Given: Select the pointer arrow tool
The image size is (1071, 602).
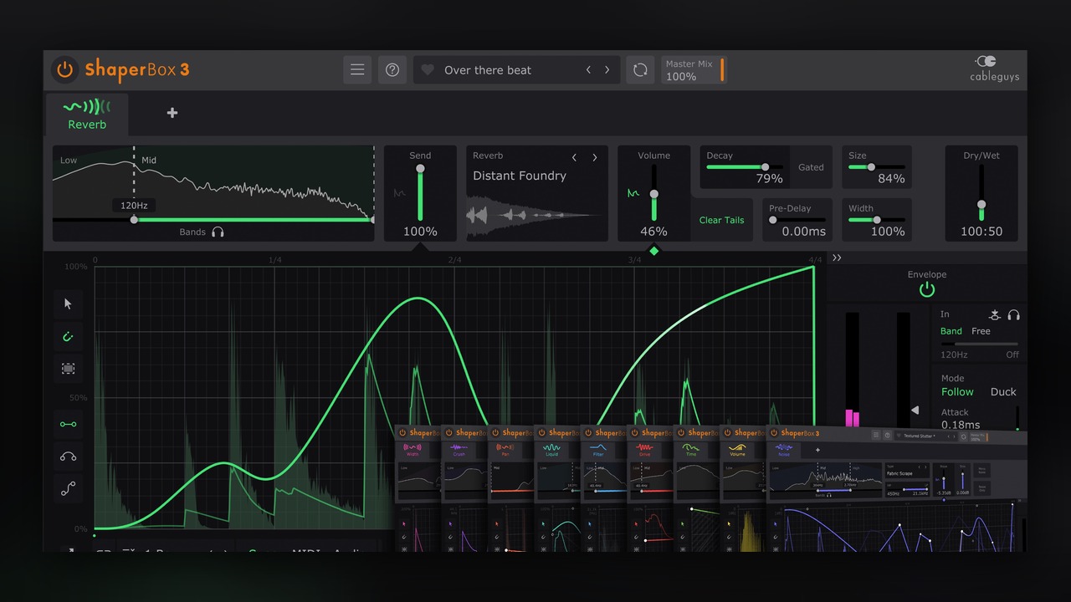Looking at the screenshot, I should point(69,304).
